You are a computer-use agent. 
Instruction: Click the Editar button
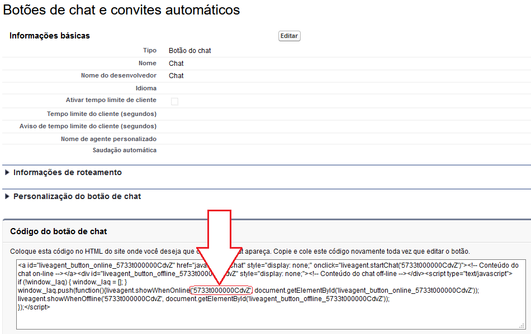coord(289,36)
